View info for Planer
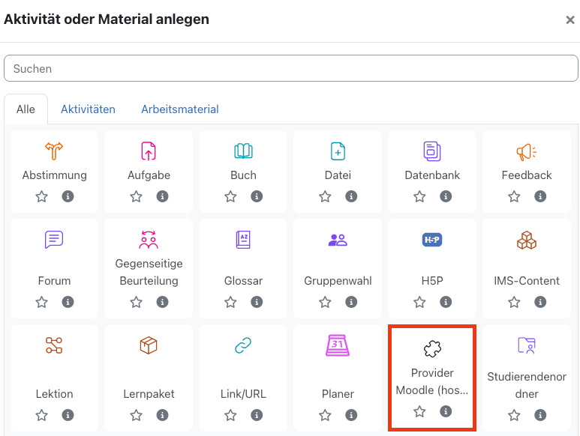 point(351,415)
